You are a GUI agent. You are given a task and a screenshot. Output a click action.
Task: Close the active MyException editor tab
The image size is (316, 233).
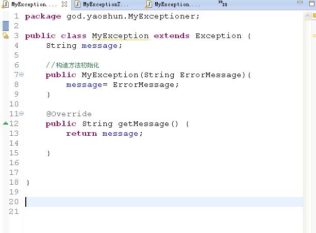coord(64,4)
